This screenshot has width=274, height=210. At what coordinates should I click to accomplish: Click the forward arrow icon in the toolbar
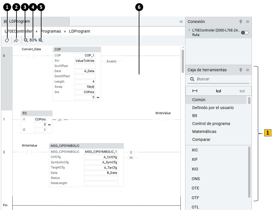point(16,40)
